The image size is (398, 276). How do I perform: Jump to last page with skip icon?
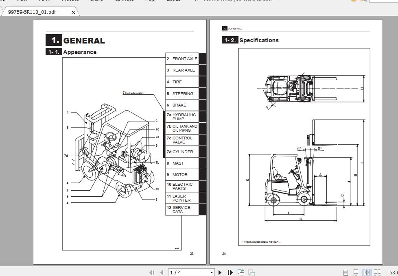pyautogui.click(x=230, y=272)
